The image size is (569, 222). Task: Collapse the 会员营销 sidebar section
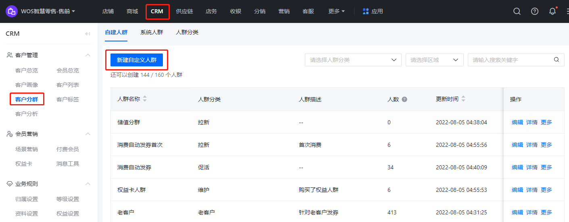pos(88,134)
